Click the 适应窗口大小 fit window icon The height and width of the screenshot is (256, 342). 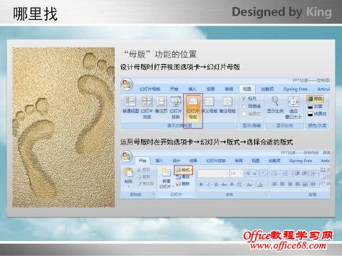[294, 102]
